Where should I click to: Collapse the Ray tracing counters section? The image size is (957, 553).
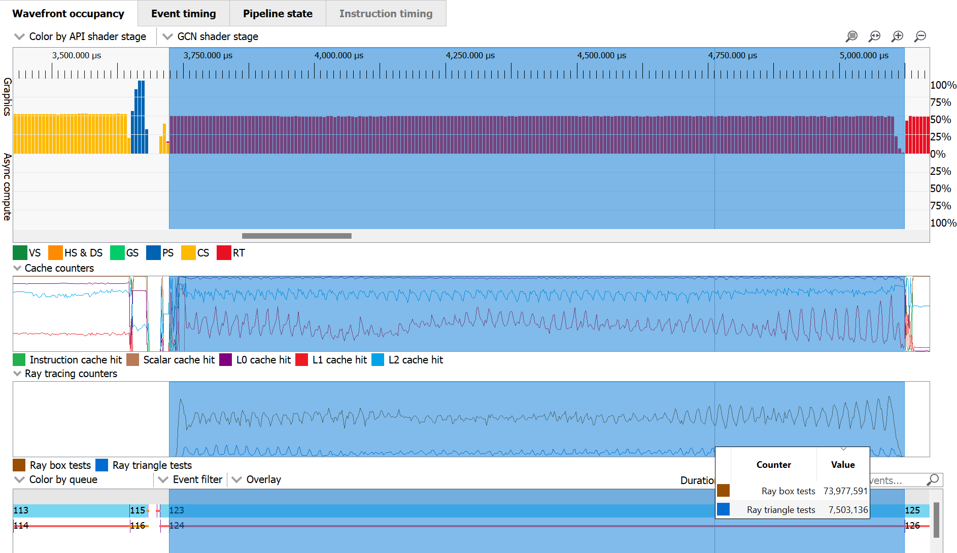pyautogui.click(x=18, y=374)
